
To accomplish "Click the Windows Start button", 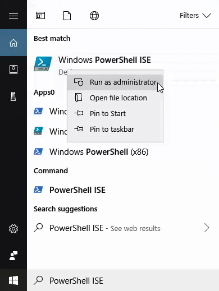I will coord(13,280).
